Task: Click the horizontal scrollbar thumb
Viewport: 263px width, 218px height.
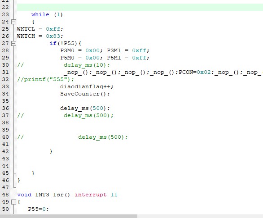Action: pos(69,216)
